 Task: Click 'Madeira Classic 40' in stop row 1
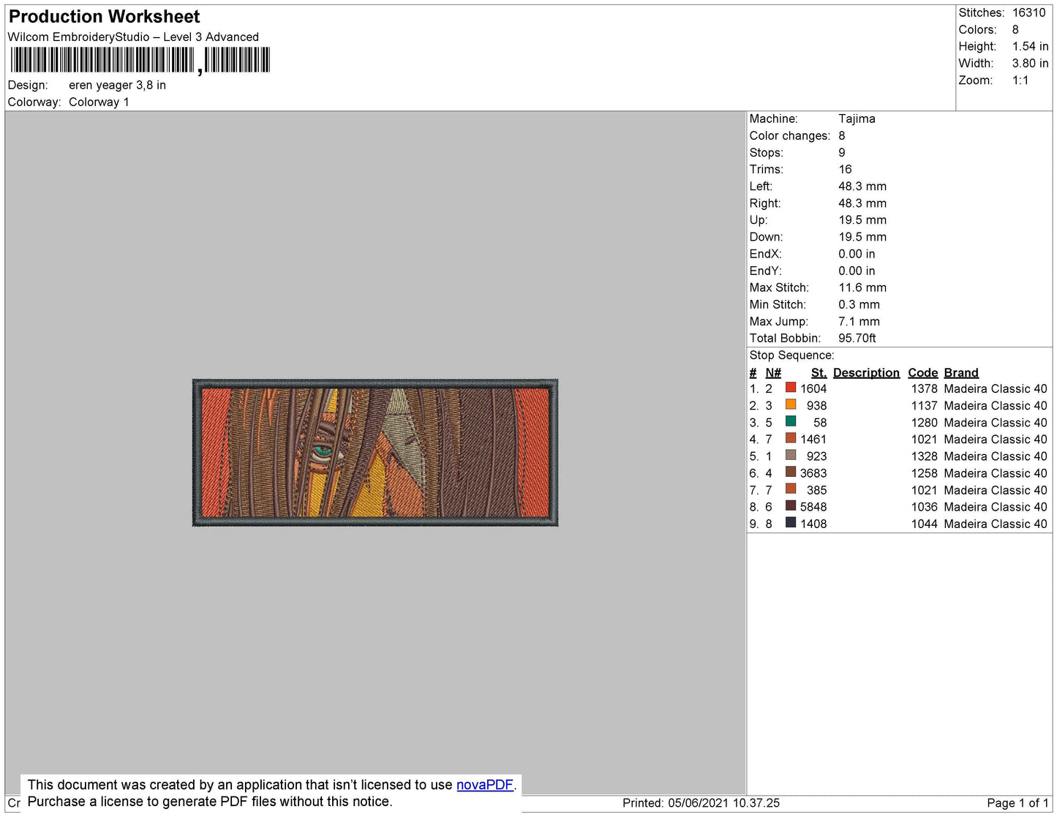(996, 388)
